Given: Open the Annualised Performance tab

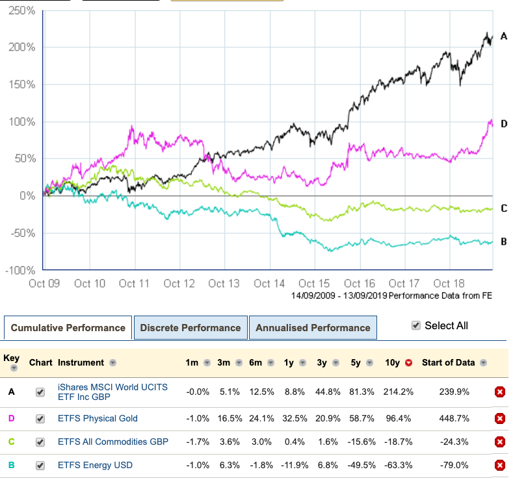Looking at the screenshot, I should [x=313, y=328].
